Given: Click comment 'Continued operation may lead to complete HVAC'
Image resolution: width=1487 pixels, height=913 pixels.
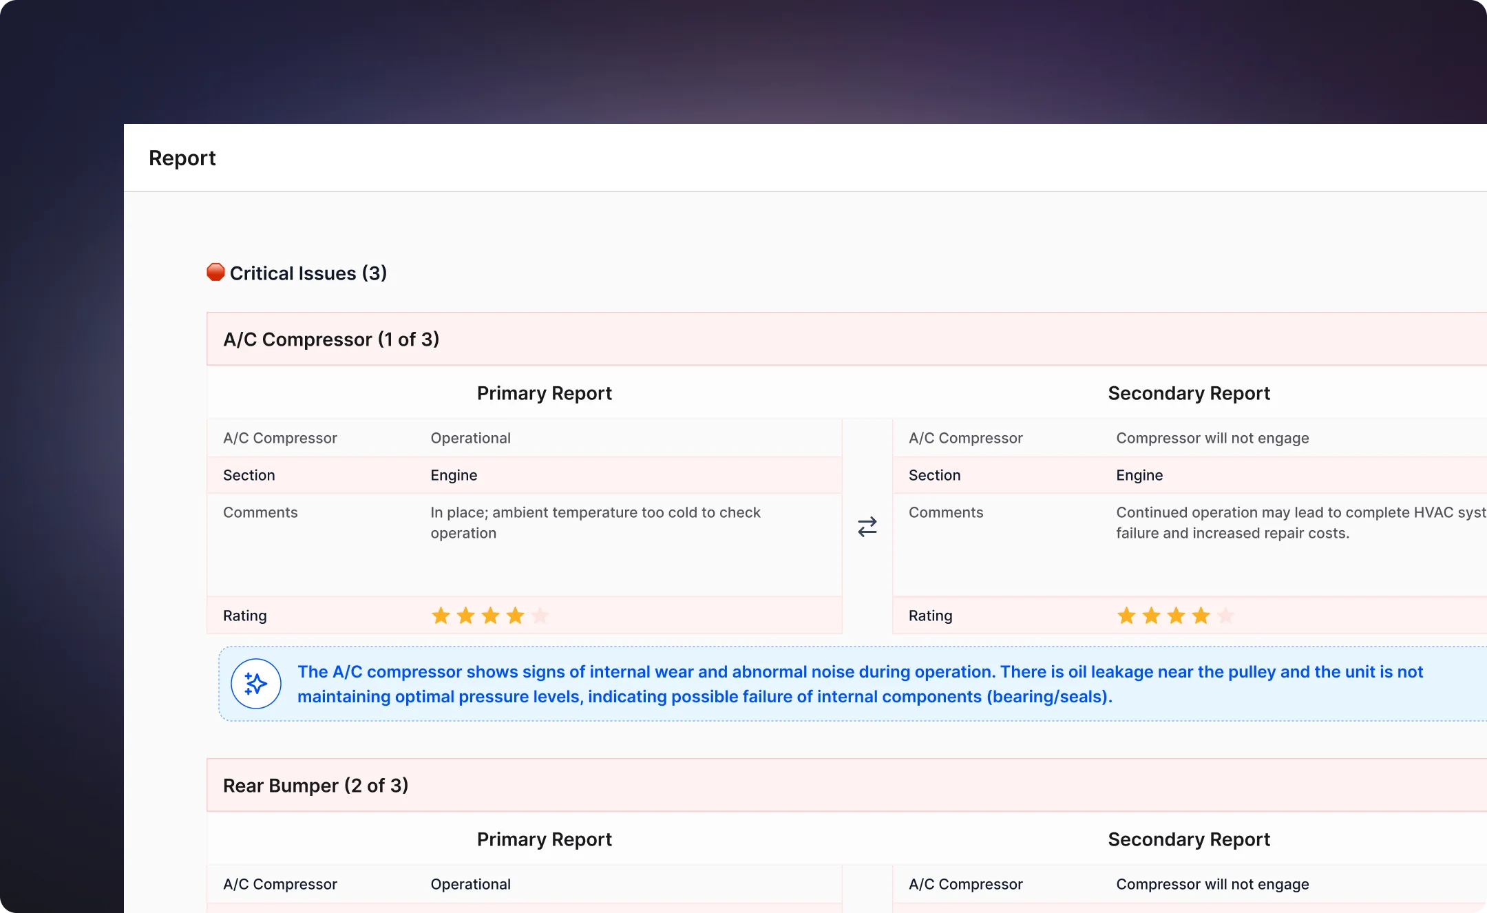Looking at the screenshot, I should pos(1301,523).
